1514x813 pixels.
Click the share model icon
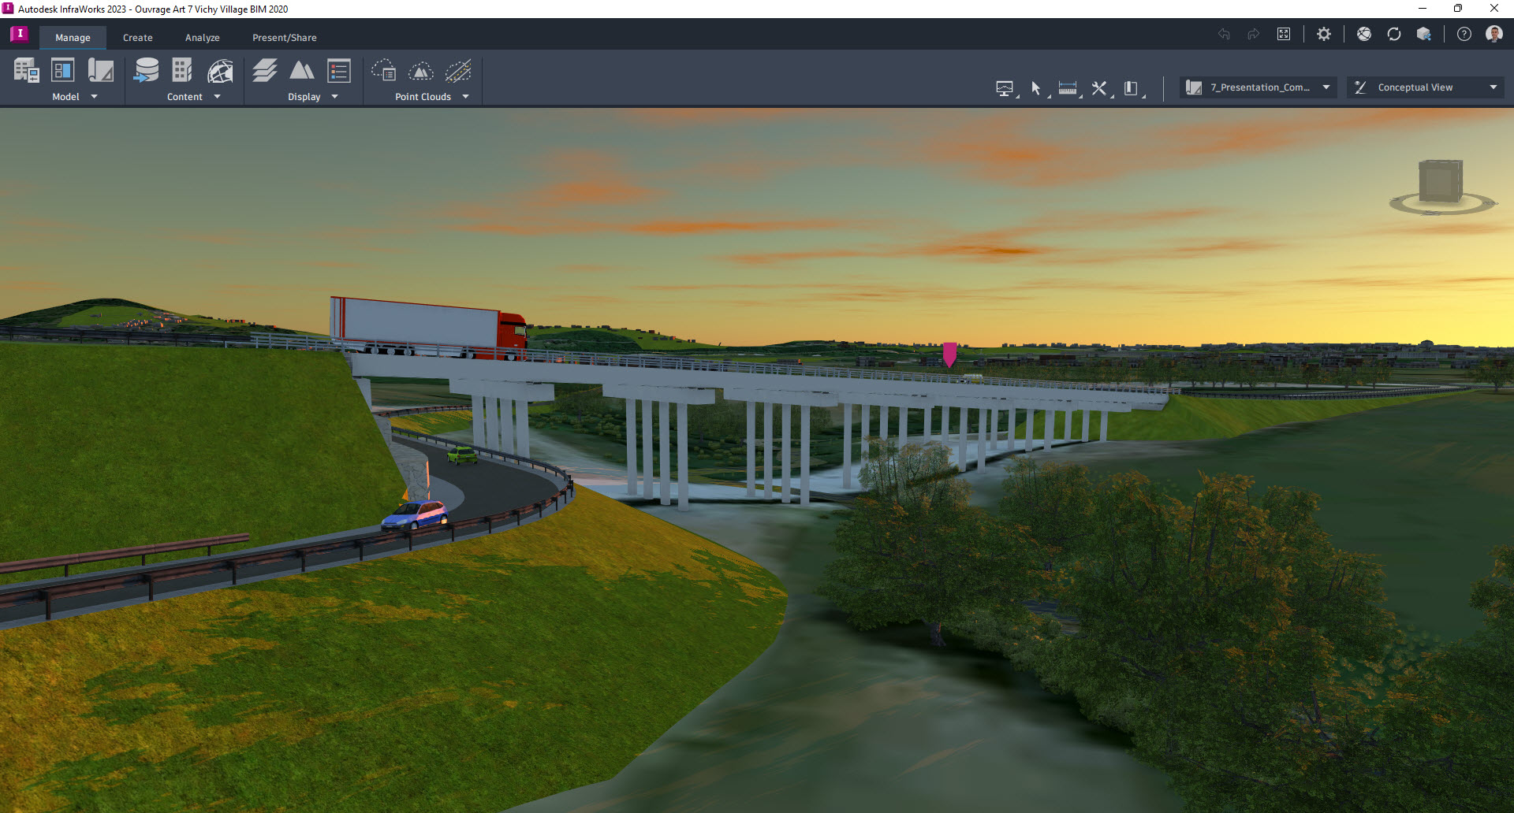point(1424,34)
